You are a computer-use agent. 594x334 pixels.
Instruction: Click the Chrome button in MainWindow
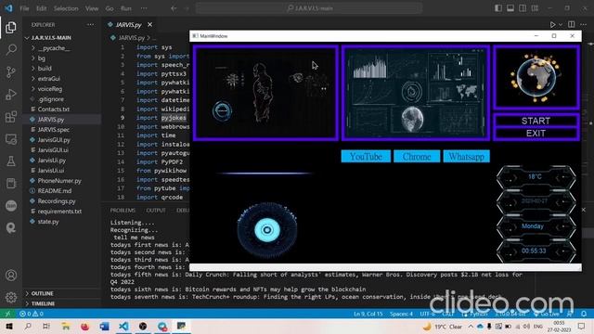(417, 157)
